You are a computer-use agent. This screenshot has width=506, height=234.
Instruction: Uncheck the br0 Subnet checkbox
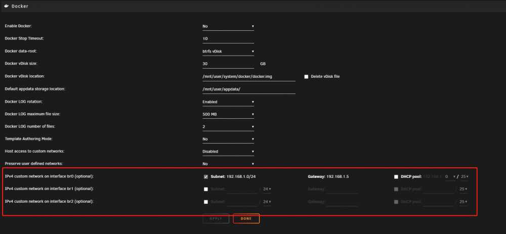click(206, 176)
